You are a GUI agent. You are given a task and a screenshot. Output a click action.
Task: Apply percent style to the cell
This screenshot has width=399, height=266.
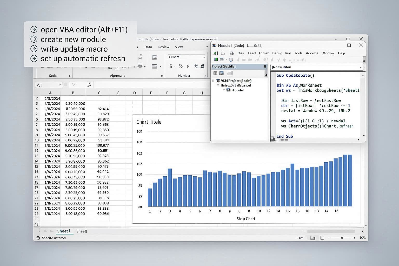click(181, 66)
